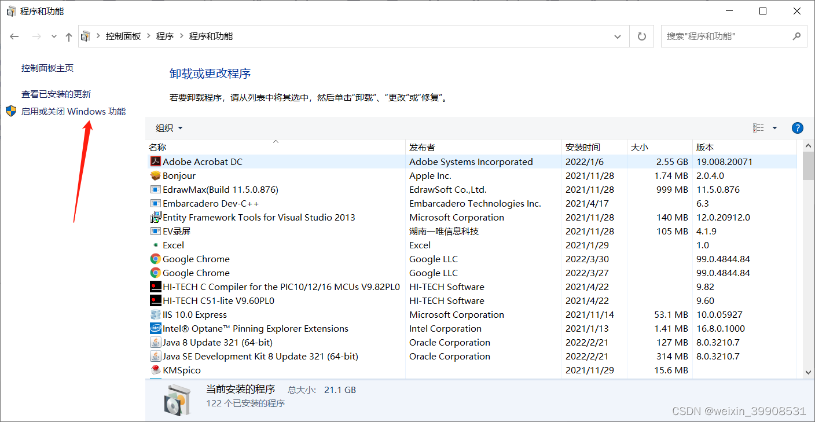This screenshot has width=815, height=422.
Task: Click the refresh button beside address bar
Action: tap(641, 36)
